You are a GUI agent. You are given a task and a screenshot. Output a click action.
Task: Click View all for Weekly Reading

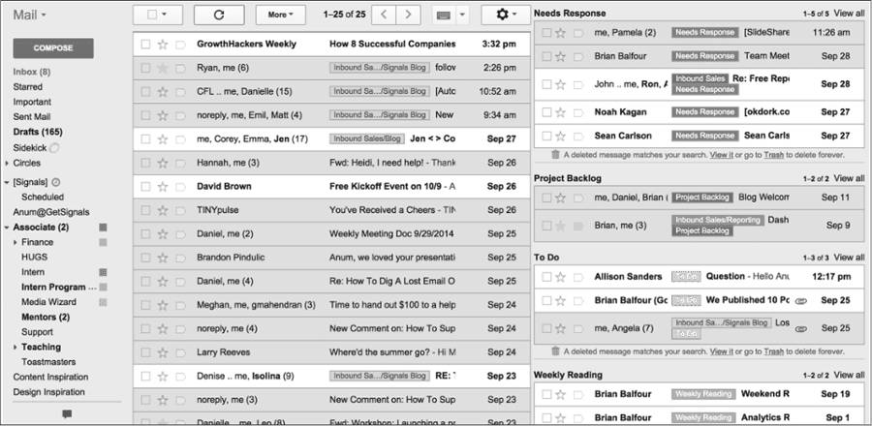click(849, 375)
